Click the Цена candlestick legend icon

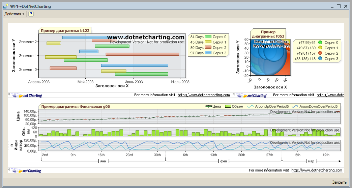click(x=209, y=106)
